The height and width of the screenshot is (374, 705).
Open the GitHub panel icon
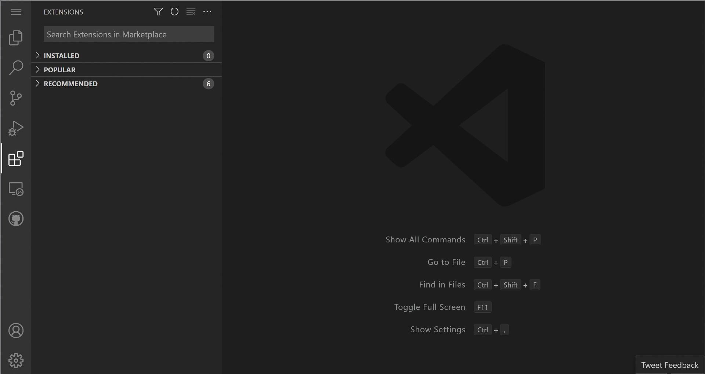[15, 219]
